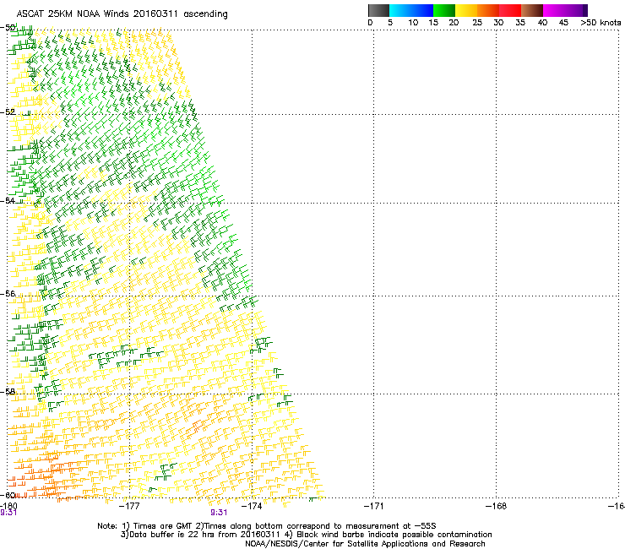The height and width of the screenshot is (549, 625).
Task: Click the yellow 20-25 knots legend segment
Action: click(466, 10)
